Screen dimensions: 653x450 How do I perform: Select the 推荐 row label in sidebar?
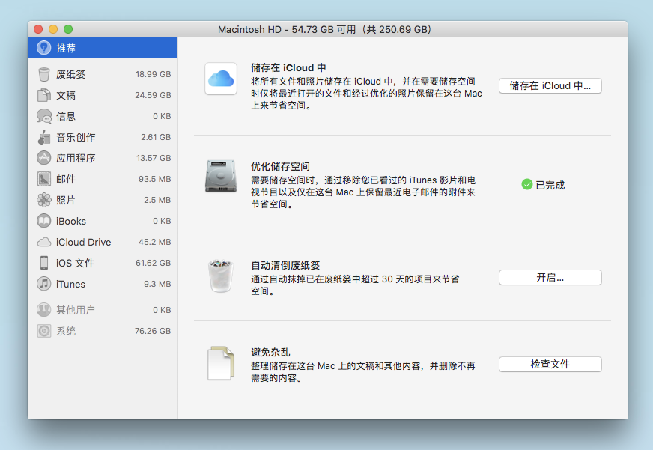(66, 48)
